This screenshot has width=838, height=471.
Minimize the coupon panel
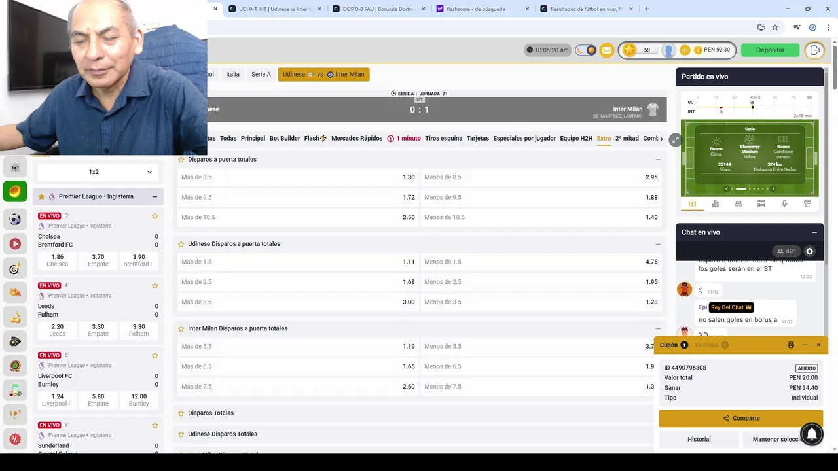[805, 345]
